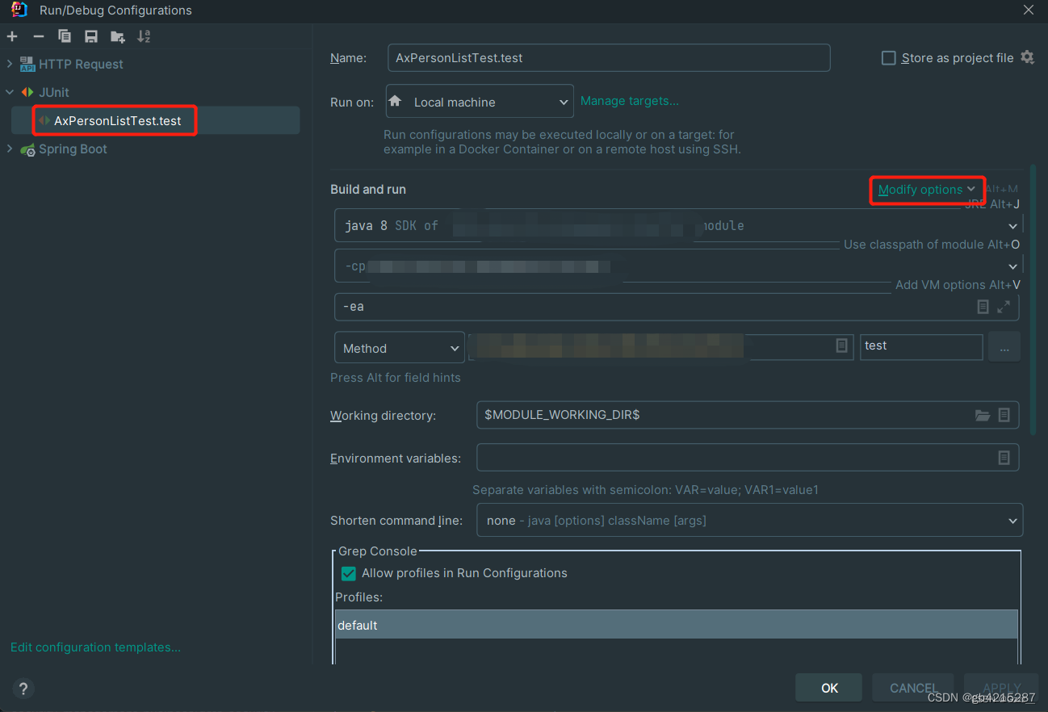Expand VM options field arrows icon
The width and height of the screenshot is (1048, 712).
[x=1004, y=307]
